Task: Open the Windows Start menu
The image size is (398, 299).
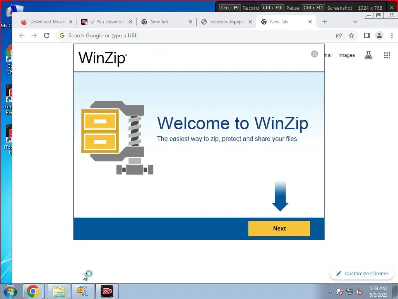Action: point(10,292)
